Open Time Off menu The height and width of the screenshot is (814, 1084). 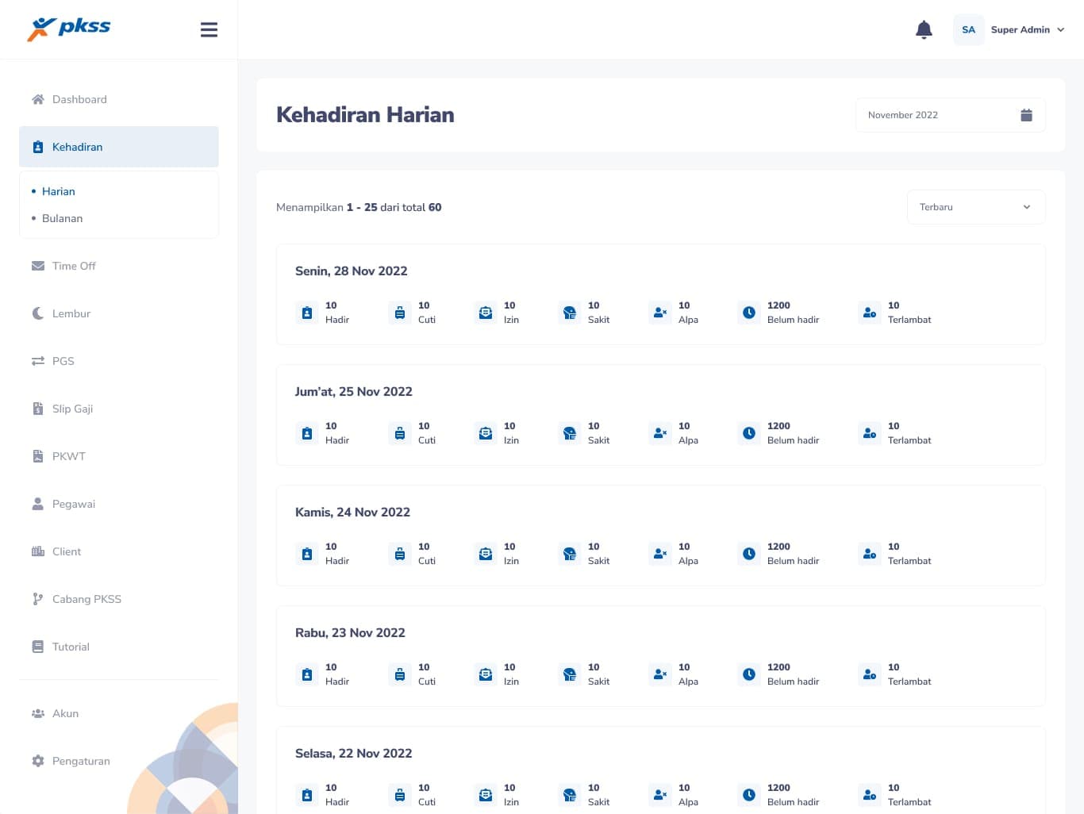tap(119, 266)
